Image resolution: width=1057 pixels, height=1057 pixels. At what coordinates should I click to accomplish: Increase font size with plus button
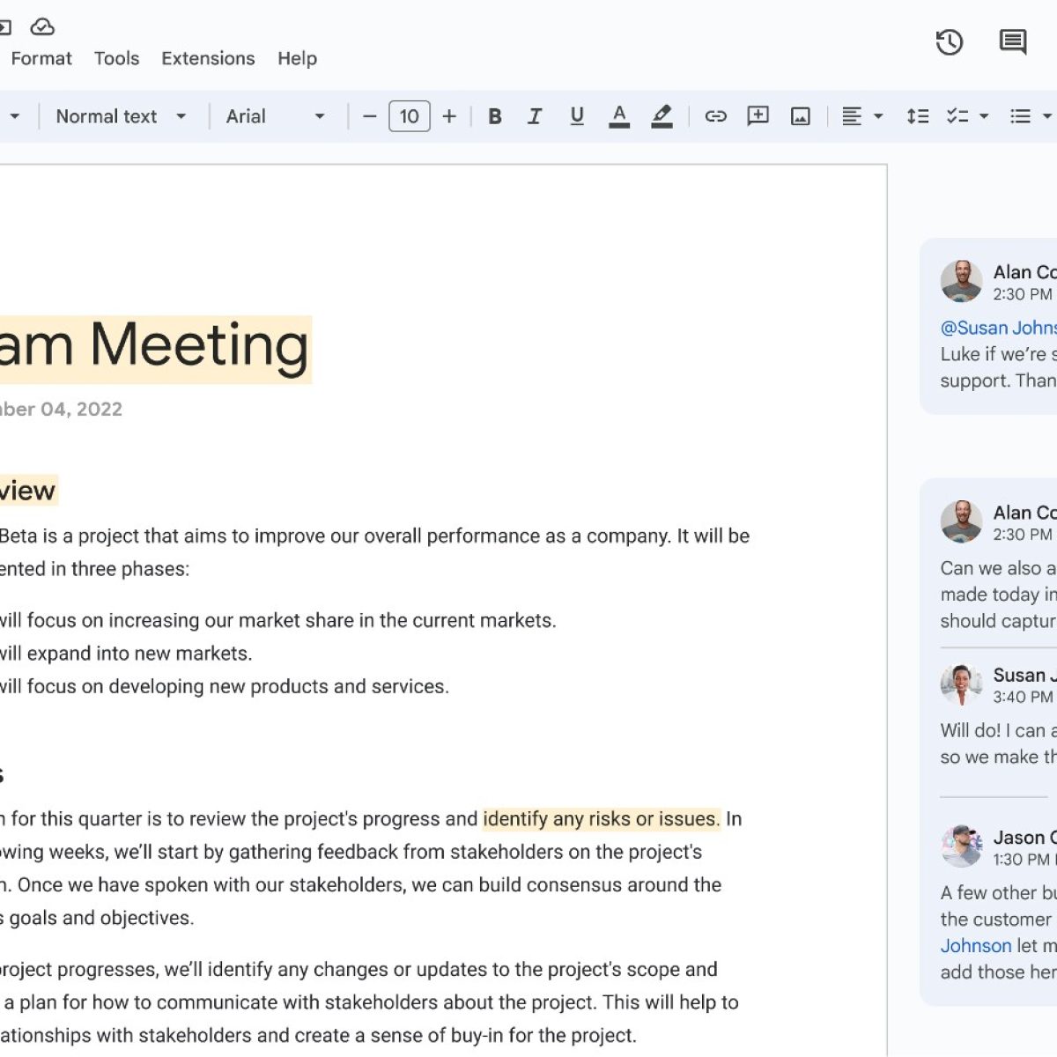(449, 116)
